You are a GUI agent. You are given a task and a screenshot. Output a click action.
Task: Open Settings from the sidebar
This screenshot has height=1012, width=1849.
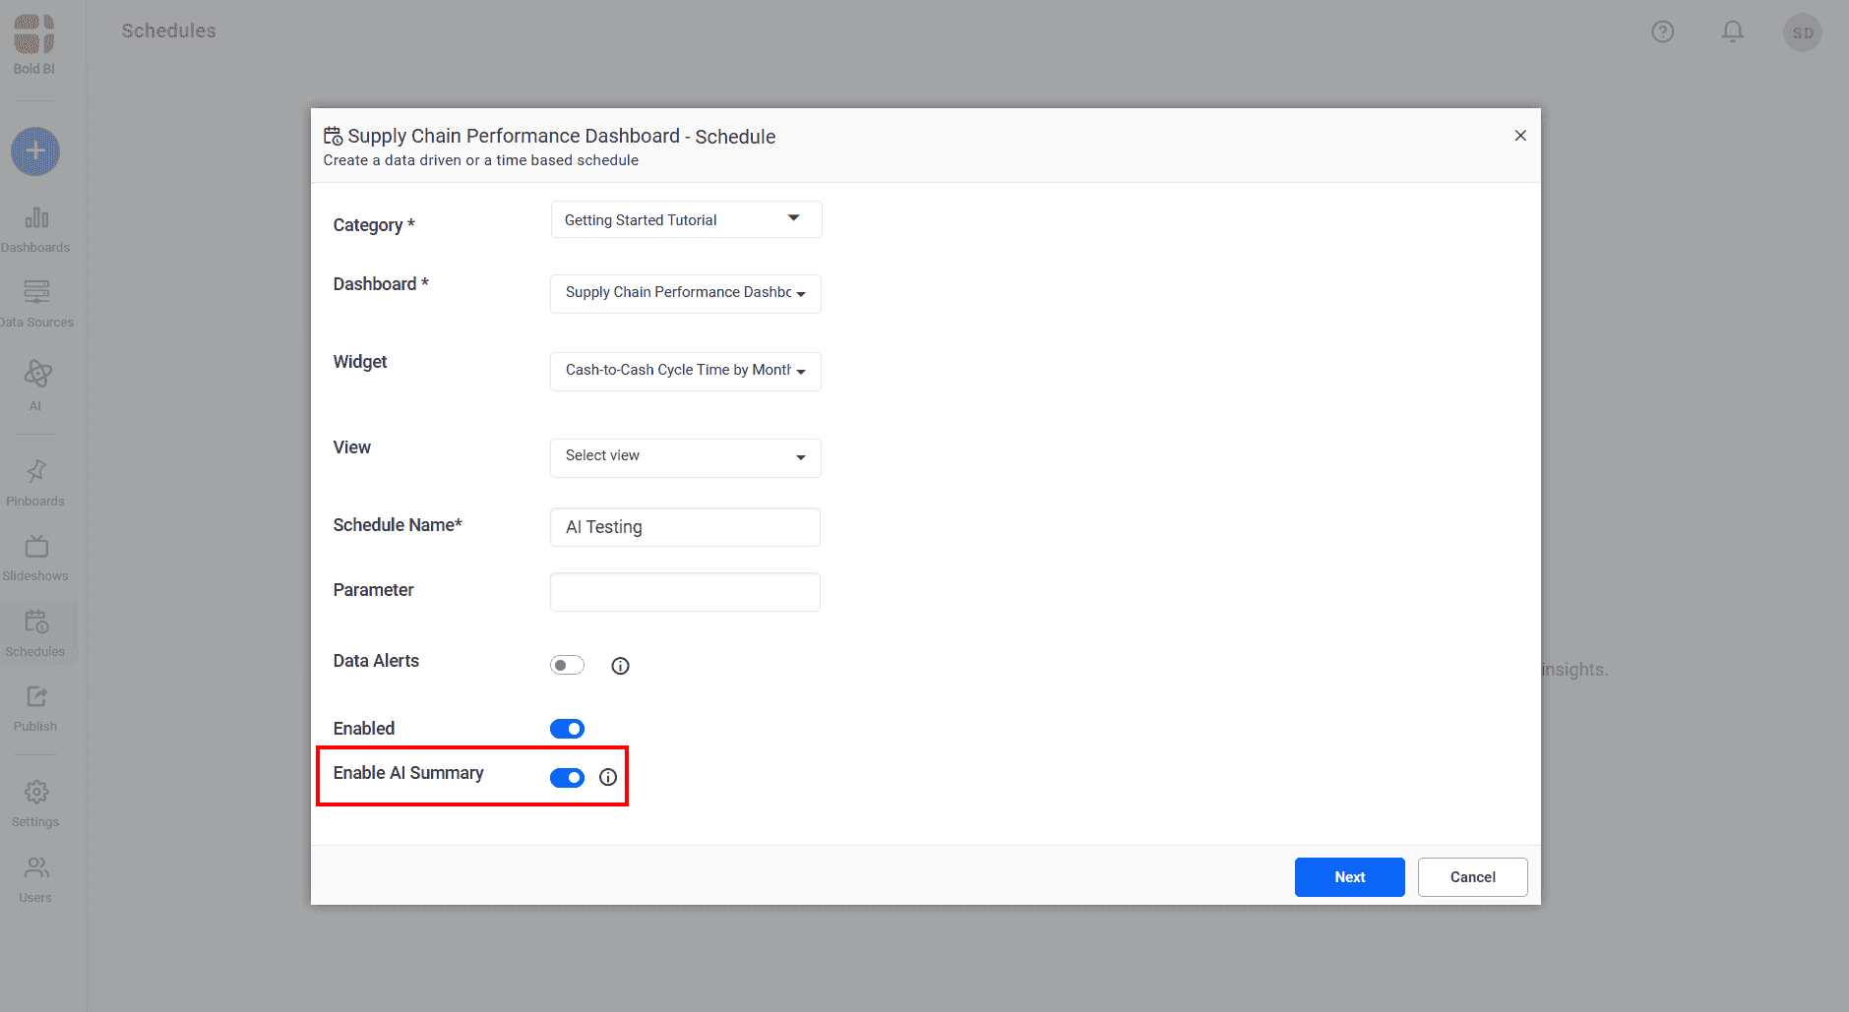35,803
